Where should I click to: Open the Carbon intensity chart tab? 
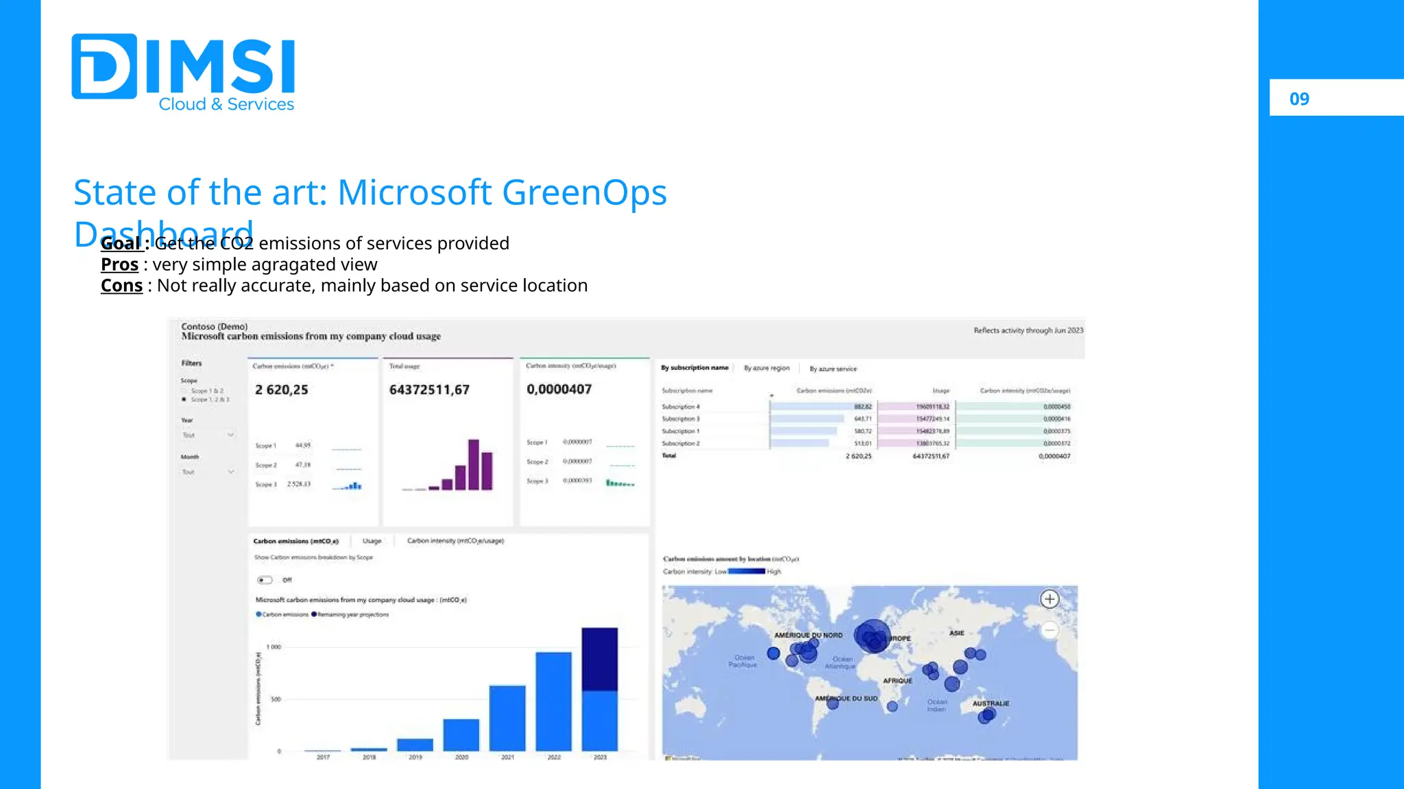455,541
